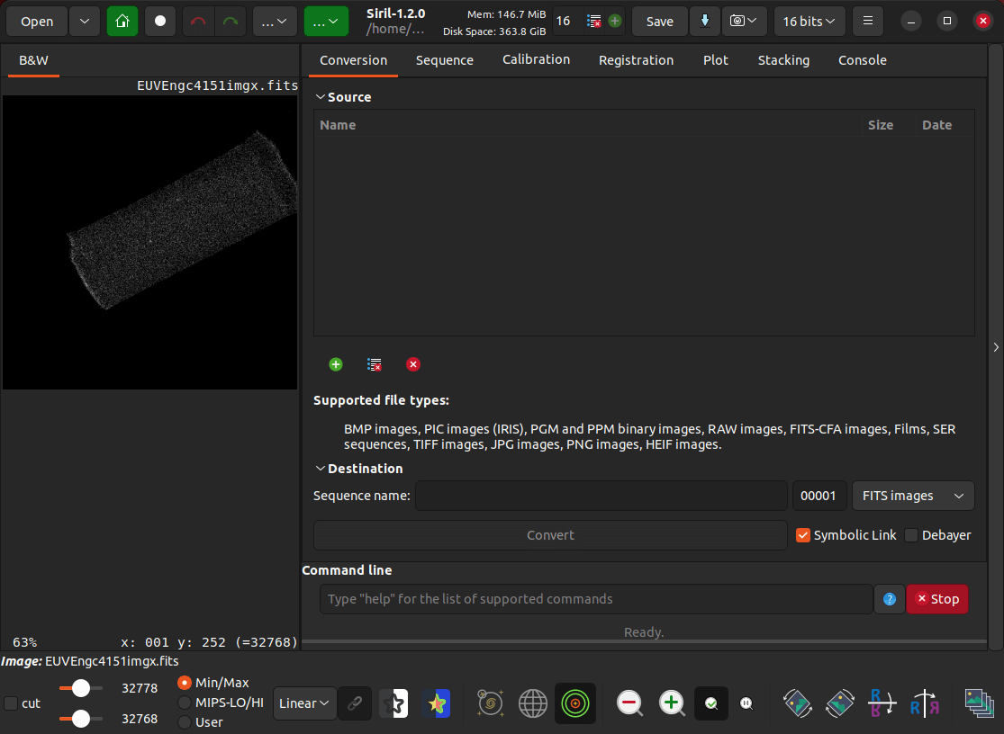
Task: Open the Console tab
Action: (x=863, y=60)
